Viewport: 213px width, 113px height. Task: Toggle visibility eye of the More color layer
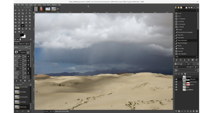(x=176, y=79)
